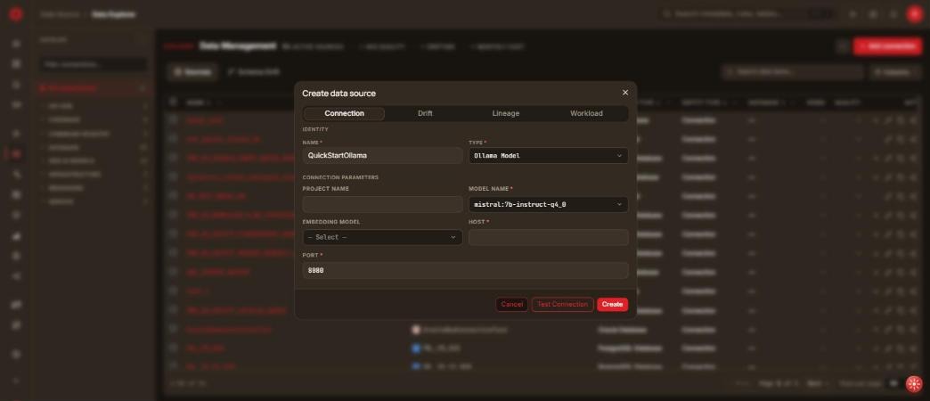930x401 pixels.
Task: Click the global search box in the top bar
Action: coord(747,13)
